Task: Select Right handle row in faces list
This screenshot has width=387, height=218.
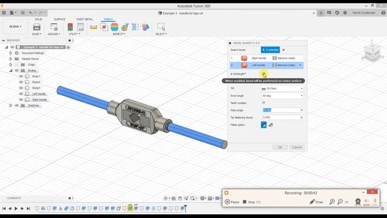Action: click(267, 58)
